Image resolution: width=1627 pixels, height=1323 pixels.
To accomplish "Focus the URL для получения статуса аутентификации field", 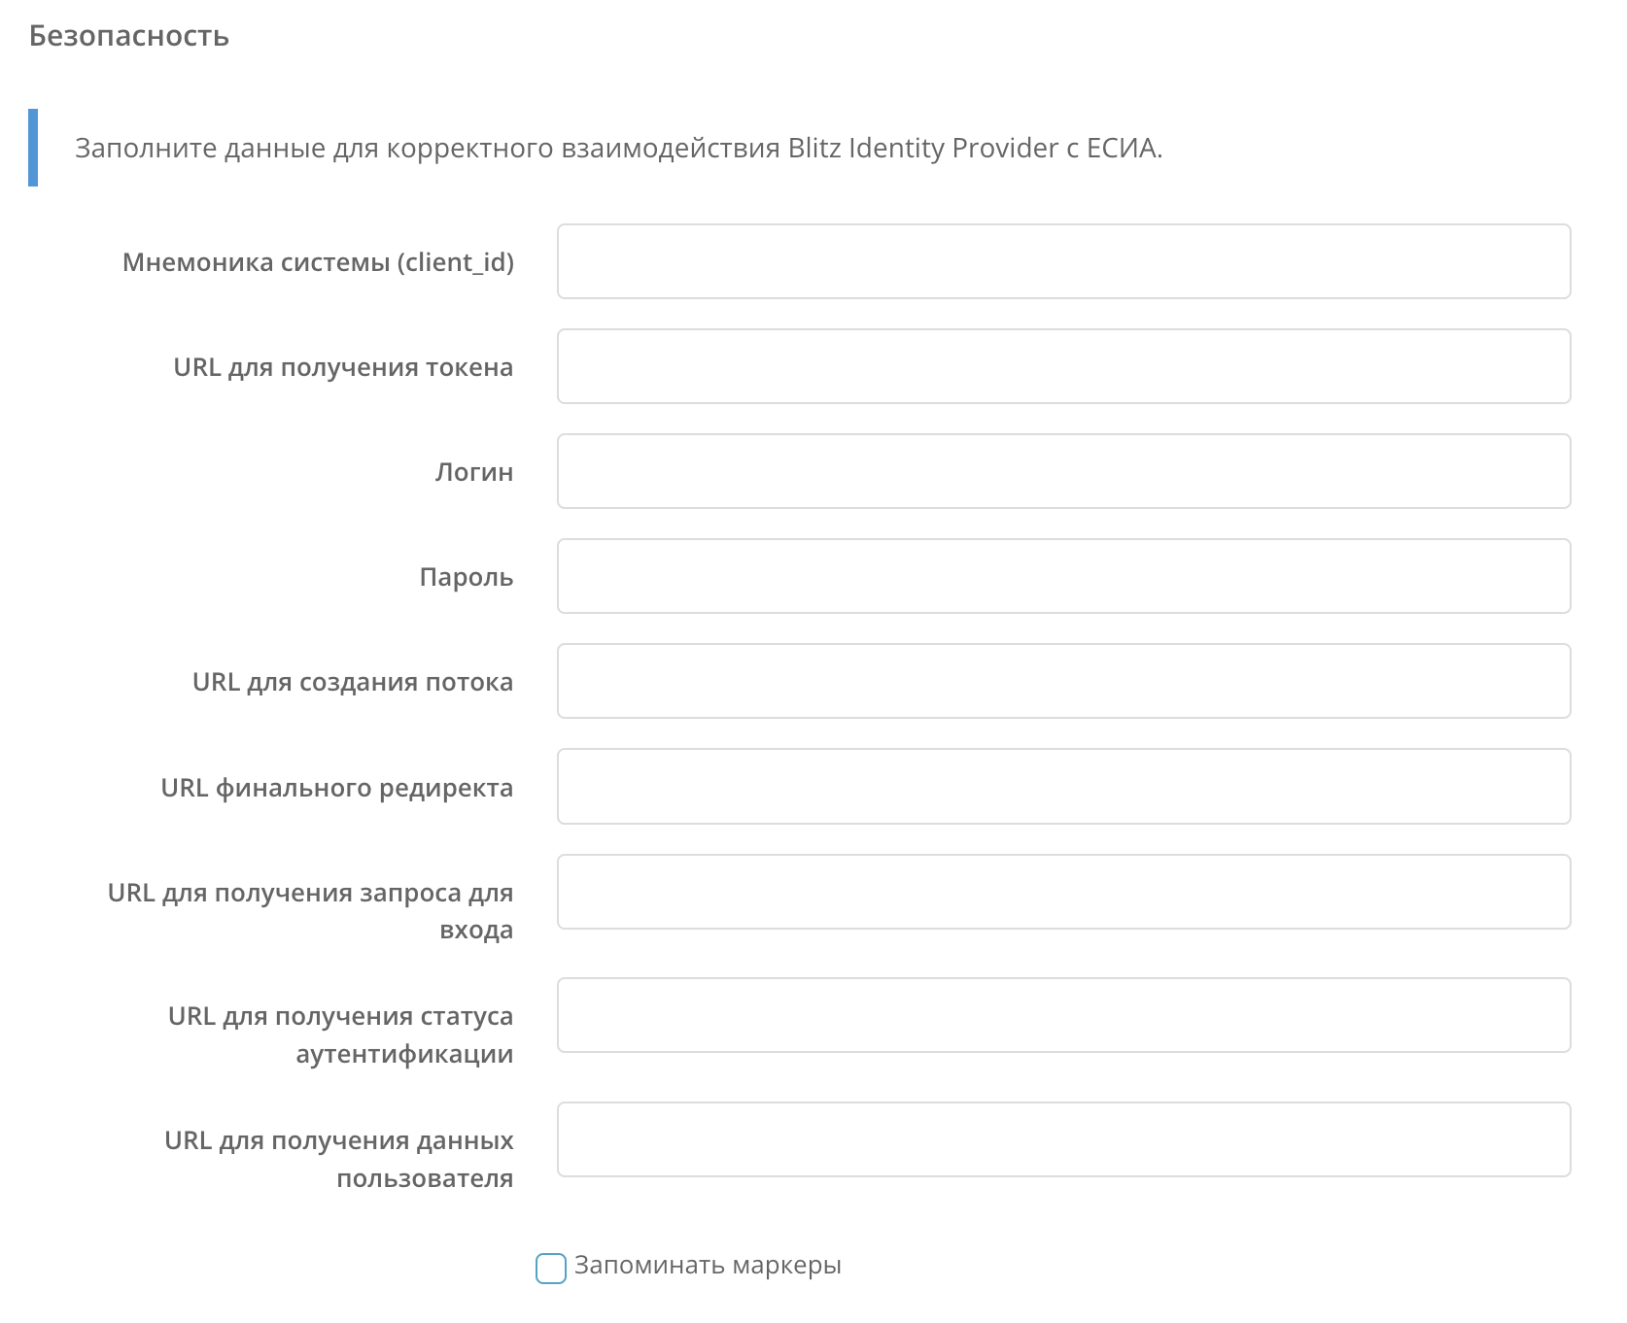I will click(1063, 1015).
